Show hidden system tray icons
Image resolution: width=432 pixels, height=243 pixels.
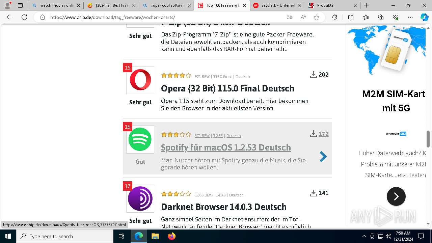[x=364, y=236]
